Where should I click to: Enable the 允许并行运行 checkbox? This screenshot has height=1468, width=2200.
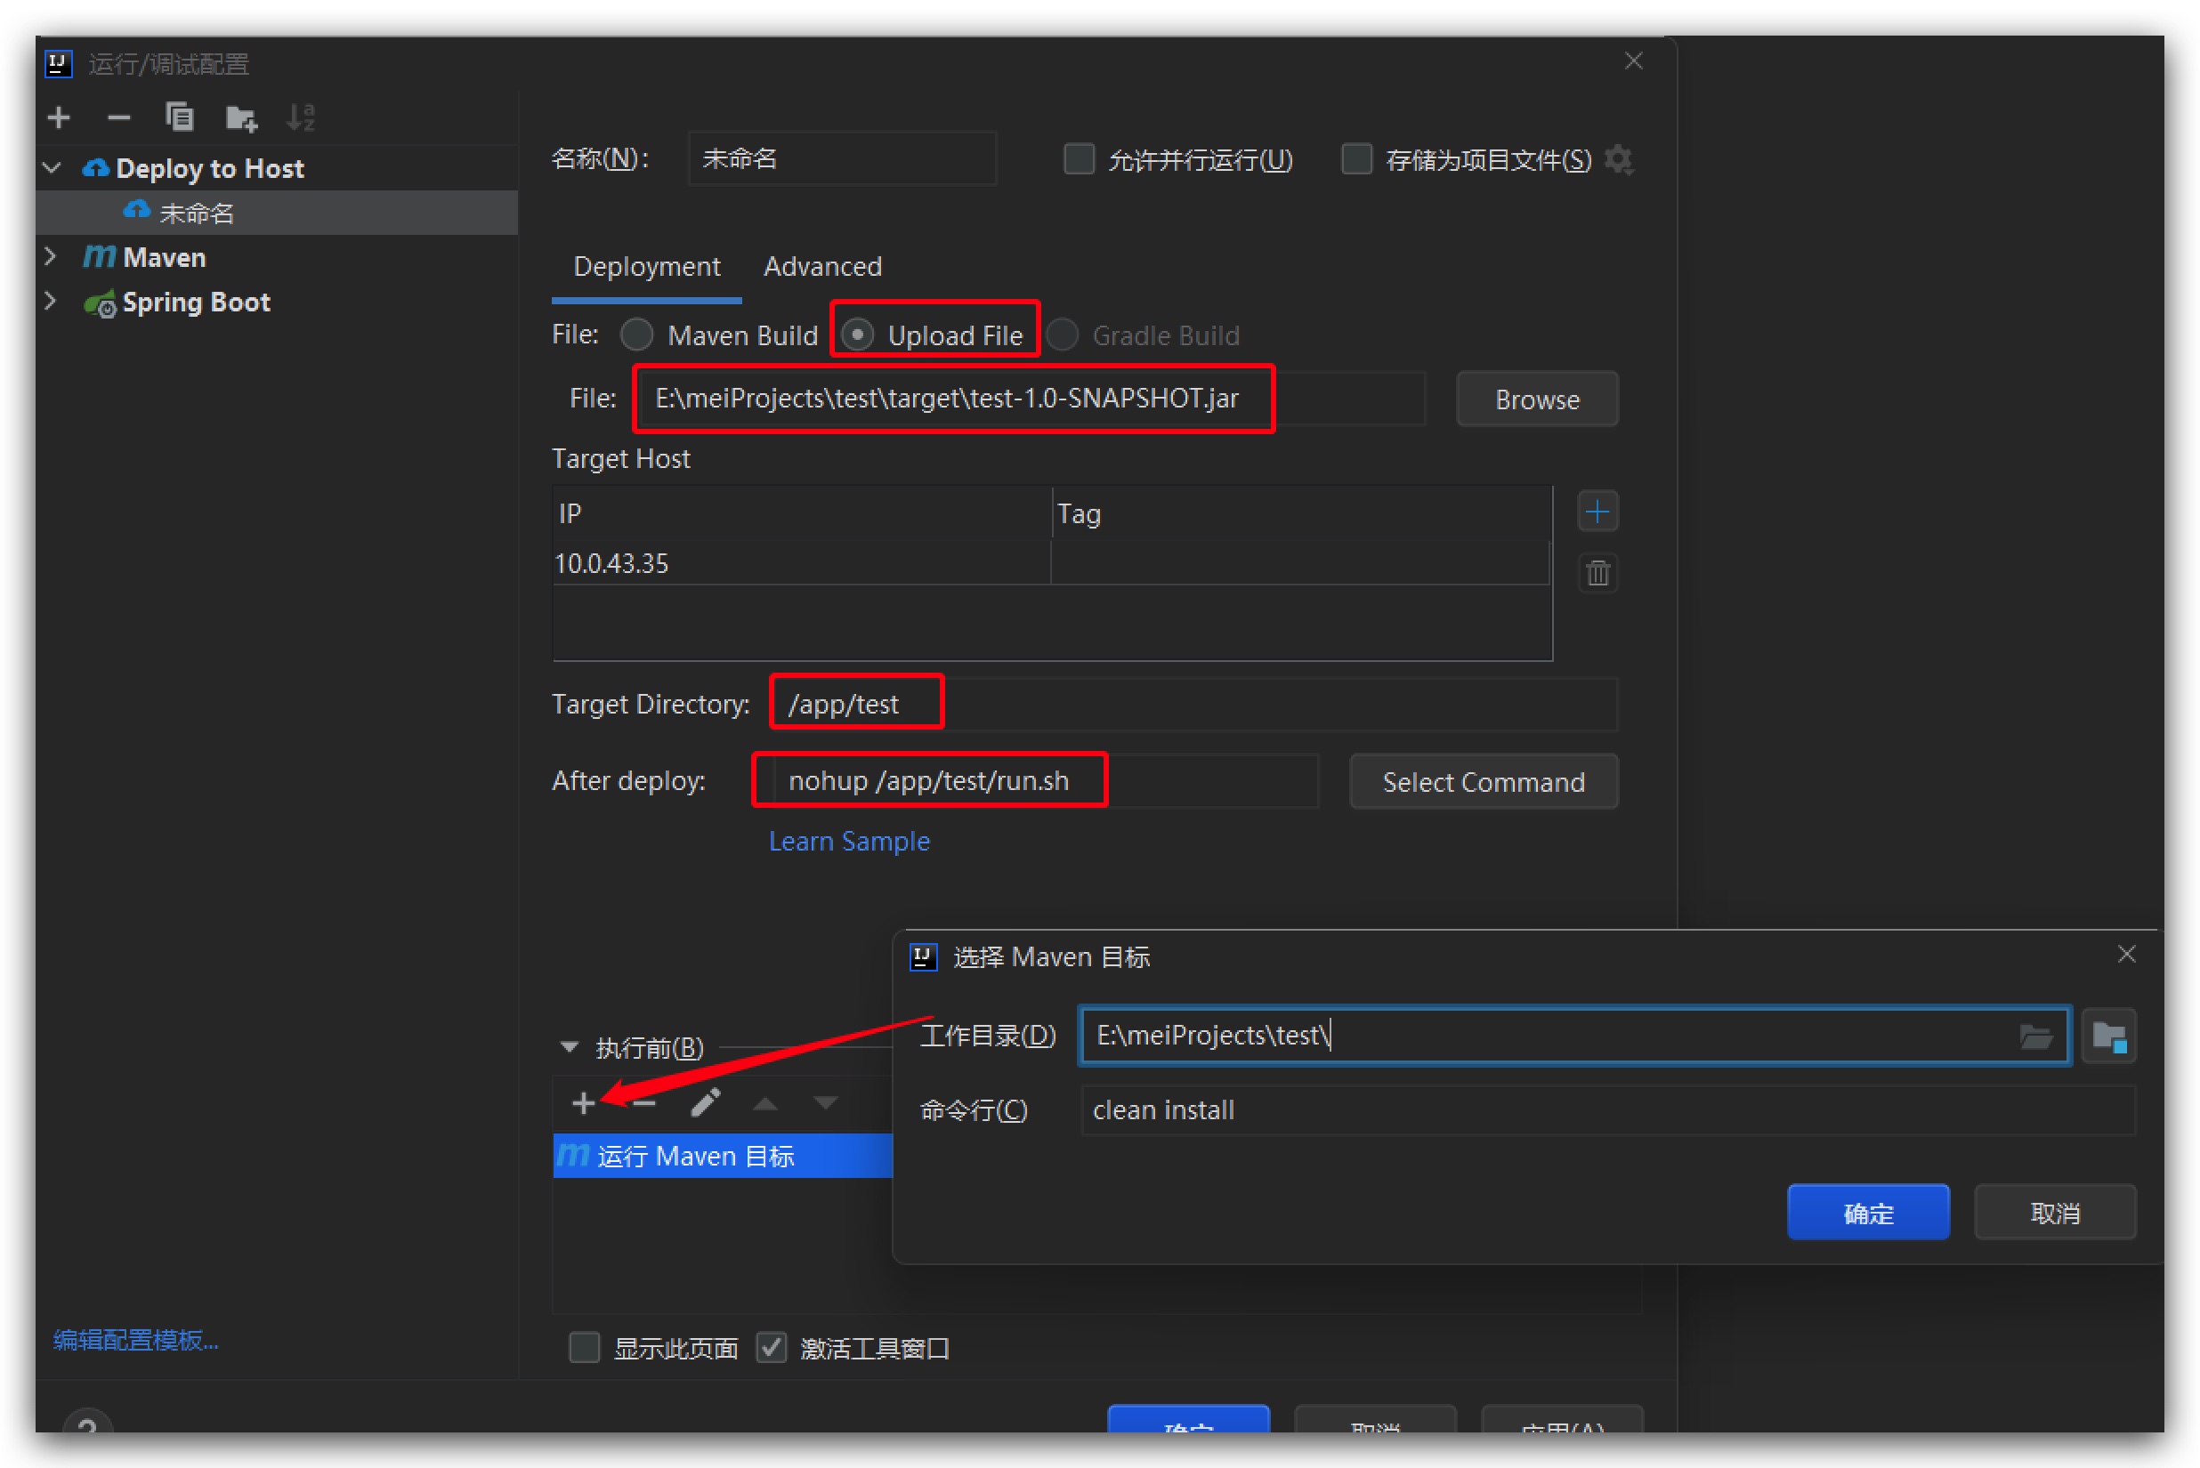point(1079,159)
